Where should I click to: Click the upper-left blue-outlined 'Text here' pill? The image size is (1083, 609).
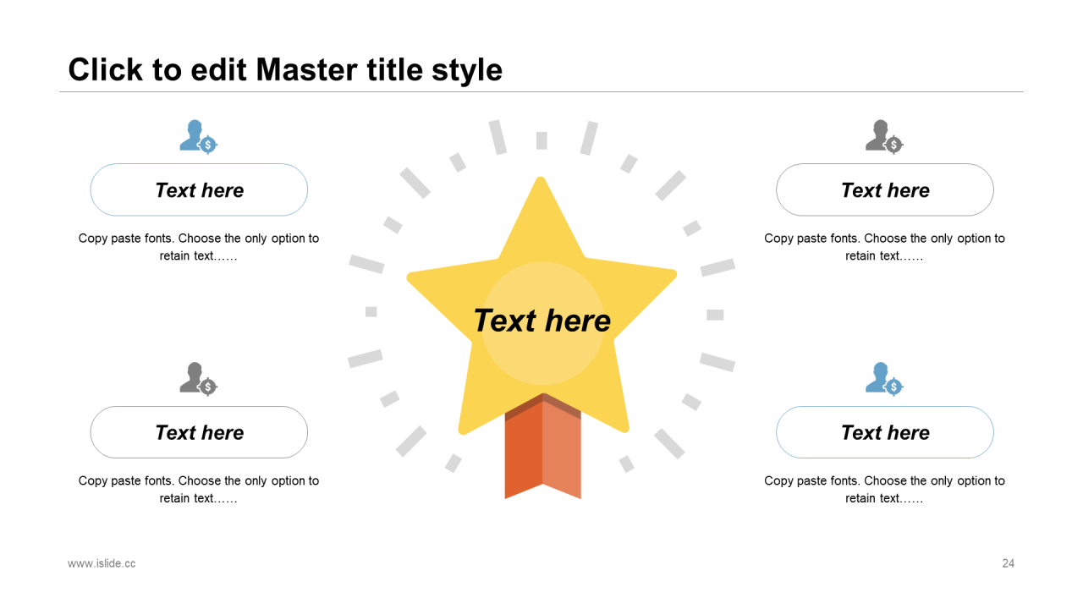coord(199,189)
